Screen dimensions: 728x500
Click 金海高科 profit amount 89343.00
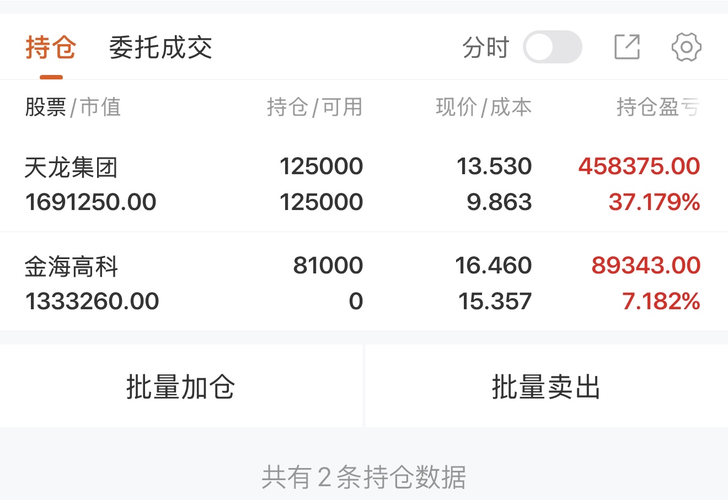(645, 266)
